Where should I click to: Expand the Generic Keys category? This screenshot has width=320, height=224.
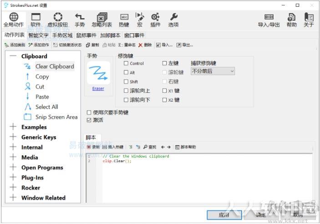tap(13, 137)
